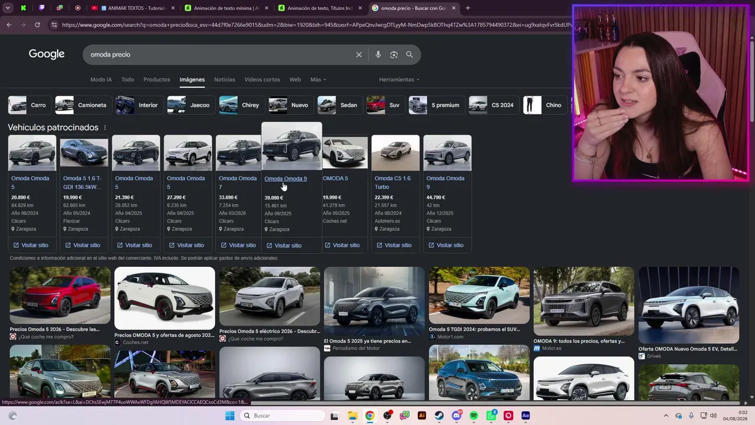The height and width of the screenshot is (425, 755).
Task: Go back to the previous page
Action: click(x=9, y=25)
